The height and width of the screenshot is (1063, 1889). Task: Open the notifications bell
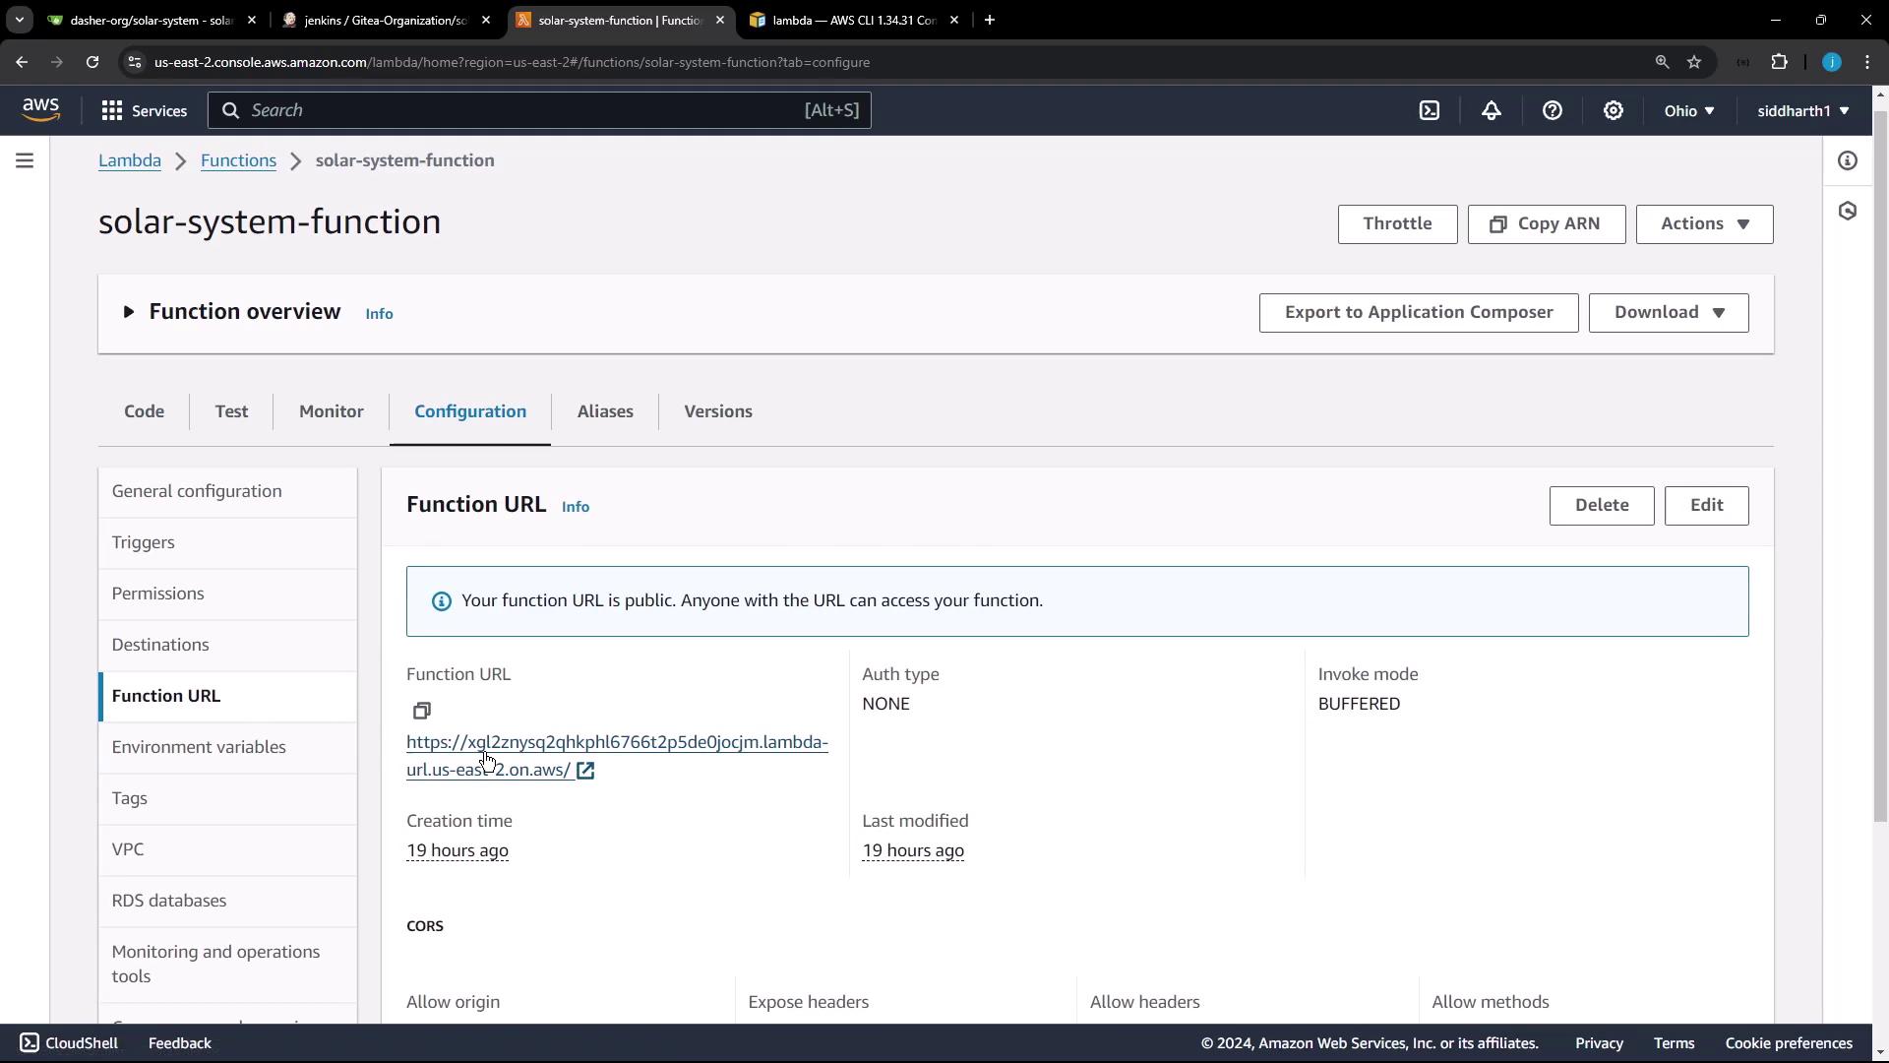(1492, 111)
